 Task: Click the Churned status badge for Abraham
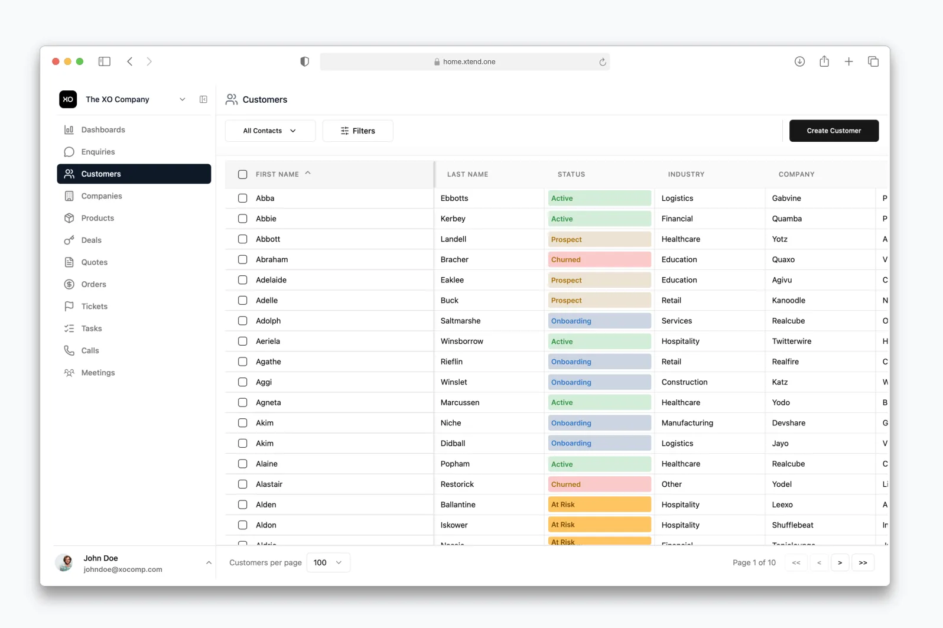coord(599,259)
